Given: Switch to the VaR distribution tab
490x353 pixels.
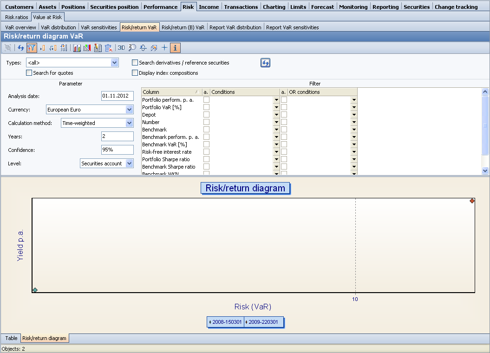Looking at the screenshot, I should point(59,27).
